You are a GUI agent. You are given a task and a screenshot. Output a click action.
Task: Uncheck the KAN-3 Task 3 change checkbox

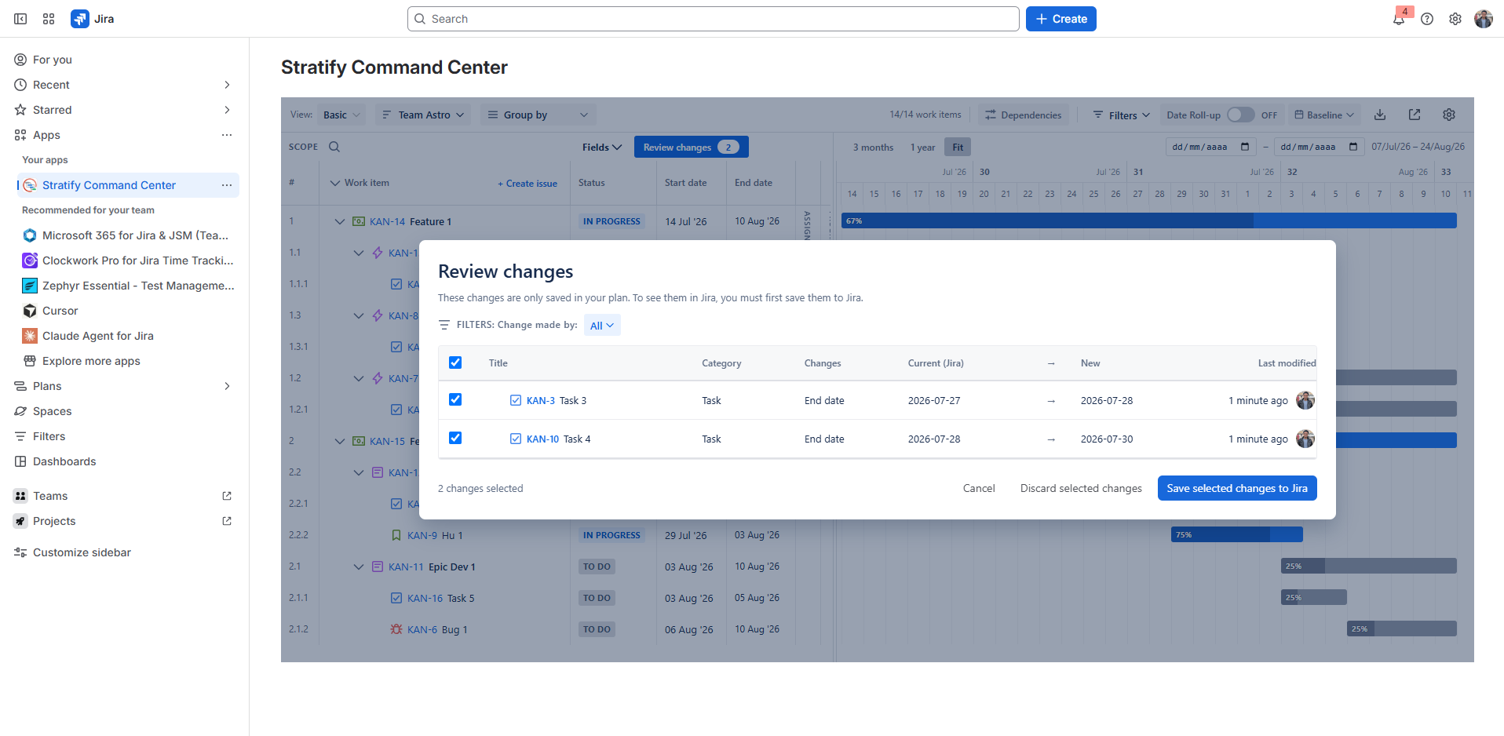pos(455,399)
